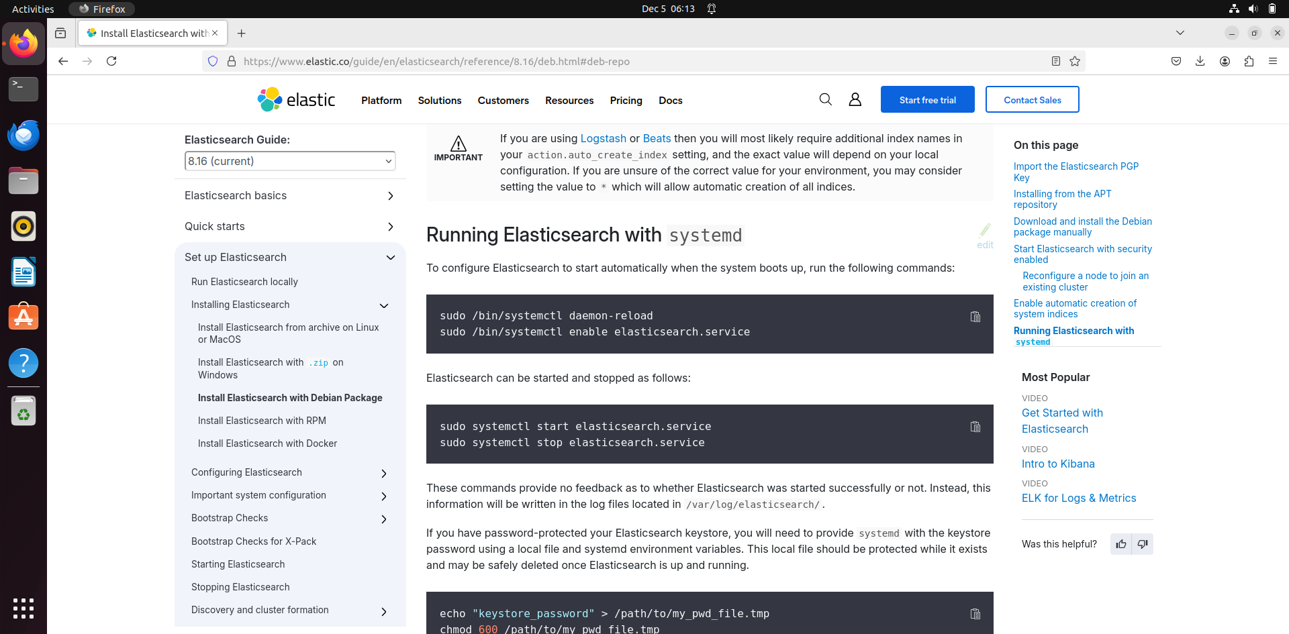Image resolution: width=1289 pixels, height=634 pixels.
Task: Open Bootstrap Checks for X-Pack page
Action: (254, 541)
